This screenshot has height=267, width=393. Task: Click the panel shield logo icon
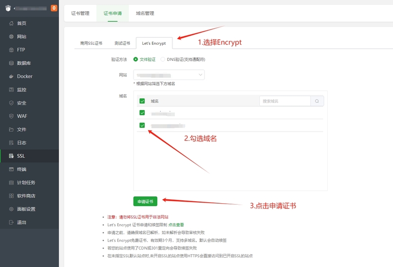click(8, 8)
